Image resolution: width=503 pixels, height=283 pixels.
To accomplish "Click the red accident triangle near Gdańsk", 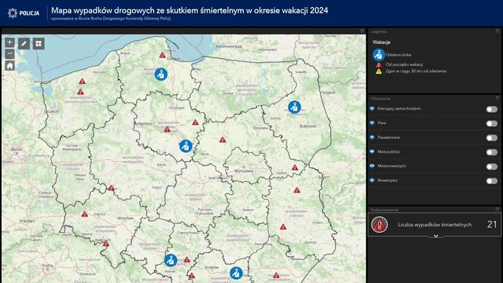I will [x=162, y=55].
